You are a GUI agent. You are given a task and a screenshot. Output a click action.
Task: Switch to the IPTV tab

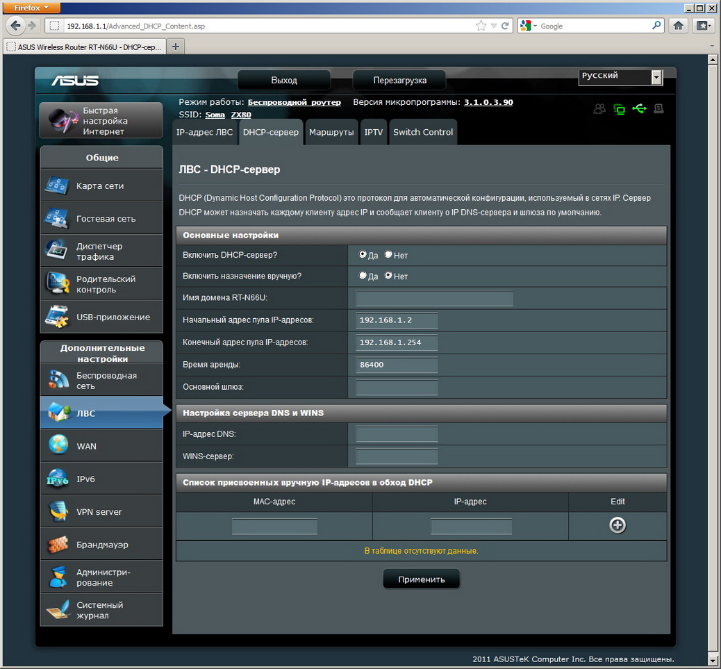[x=374, y=132]
